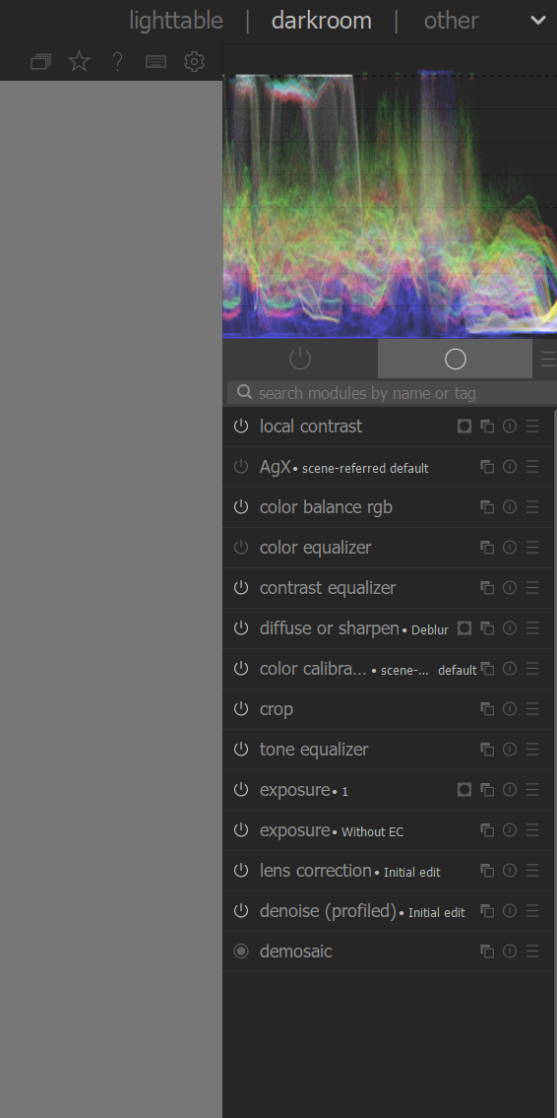Open module groups presets hamburger menu
Screen dimensions: 557x1118
[x=547, y=359]
